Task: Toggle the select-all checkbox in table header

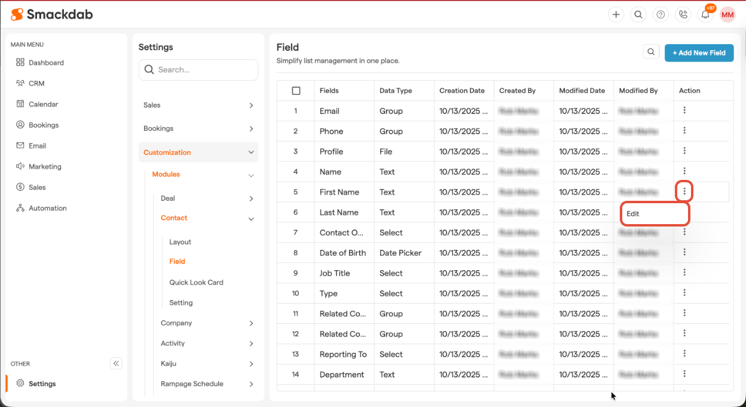Action: coord(296,91)
